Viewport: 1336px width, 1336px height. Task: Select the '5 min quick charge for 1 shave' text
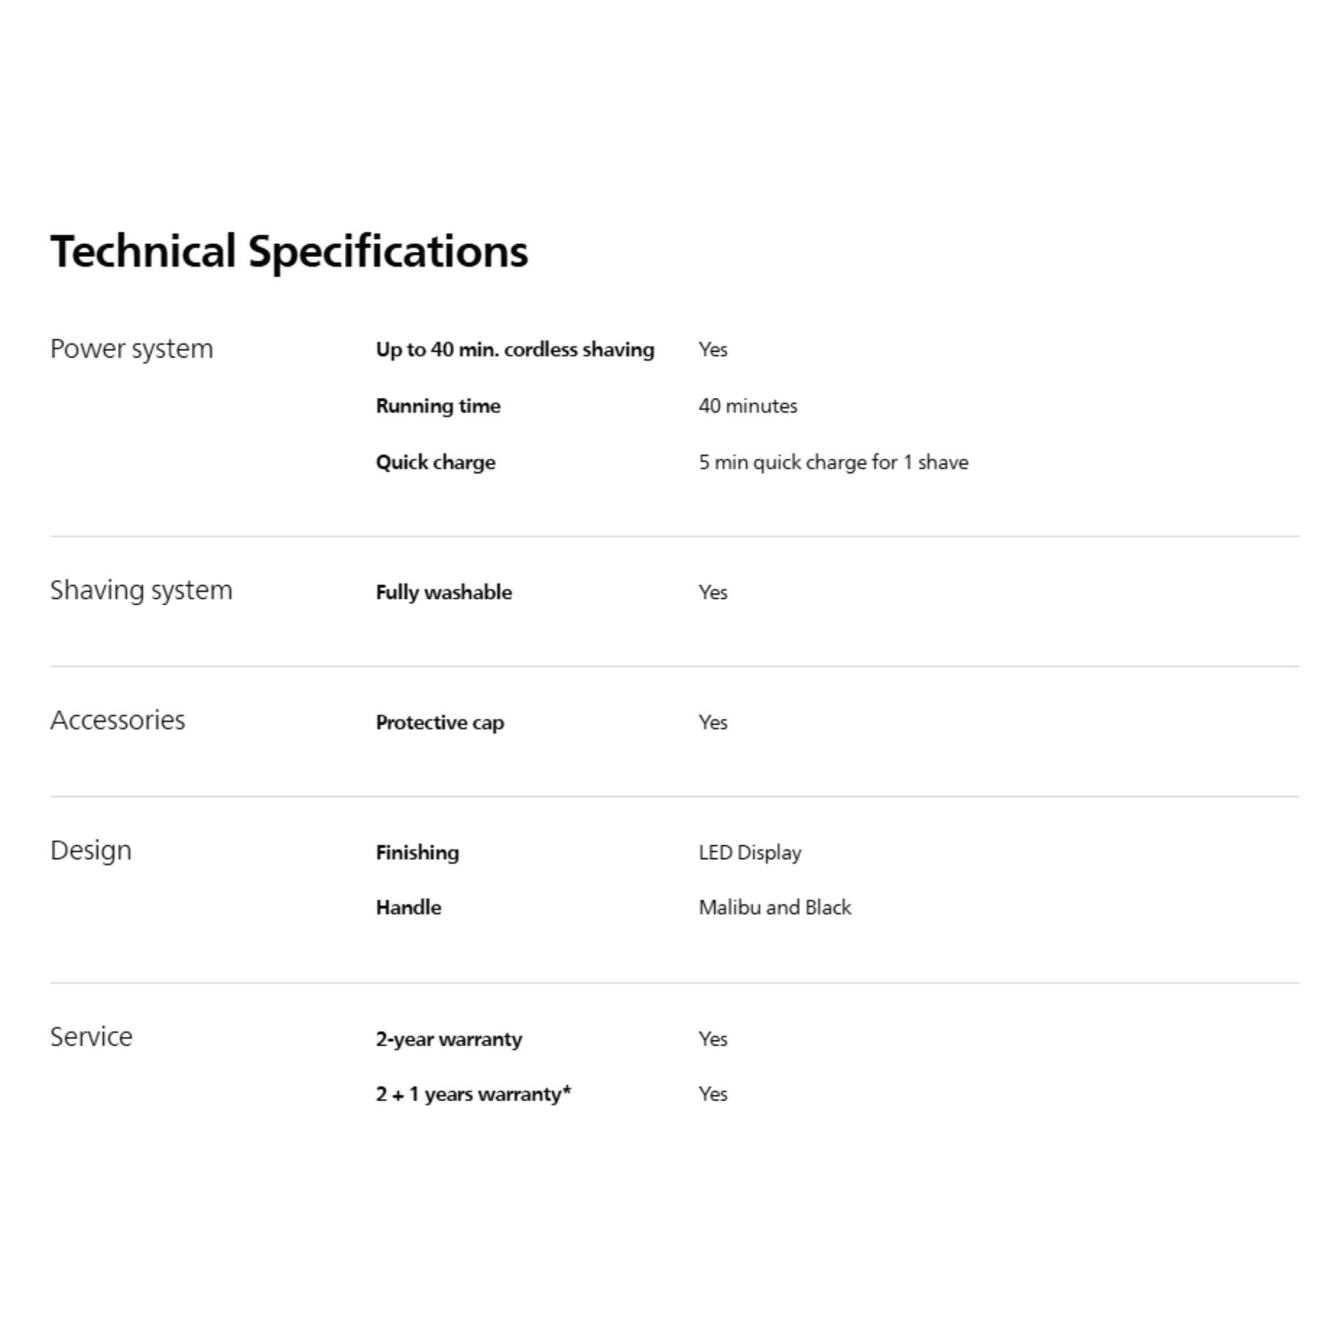tap(833, 463)
